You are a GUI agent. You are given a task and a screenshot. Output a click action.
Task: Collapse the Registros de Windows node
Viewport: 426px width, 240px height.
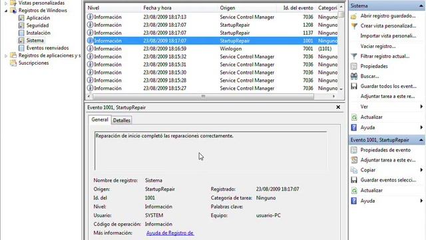(6, 11)
